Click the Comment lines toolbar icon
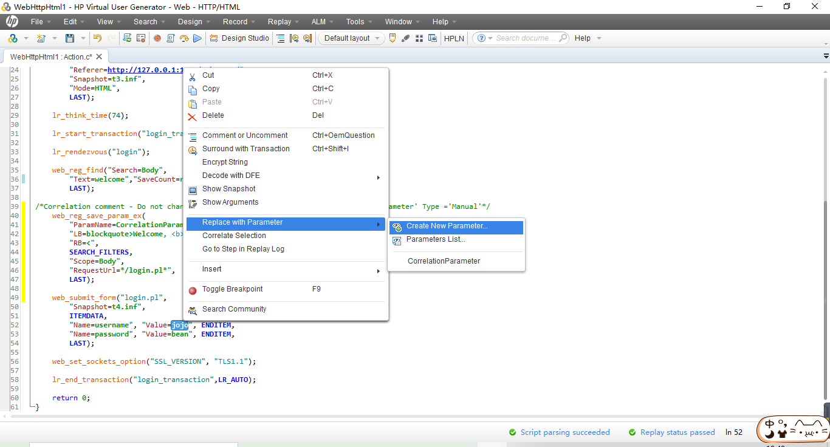 (x=281, y=38)
